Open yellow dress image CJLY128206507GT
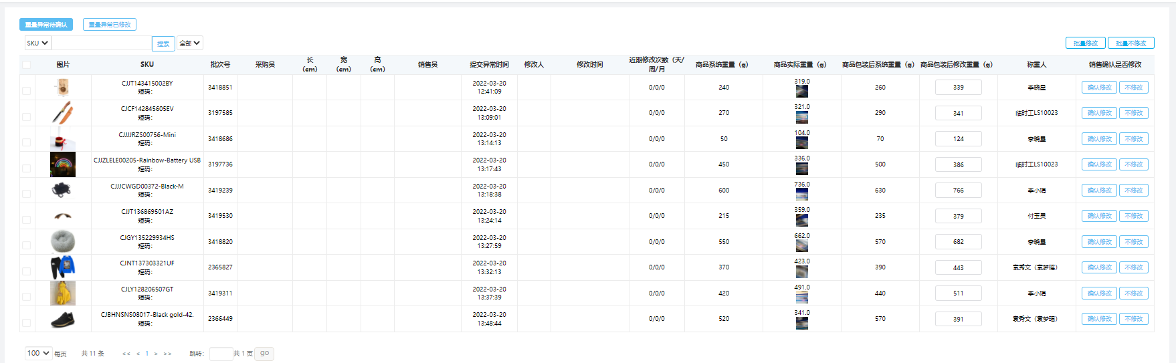 [62, 293]
